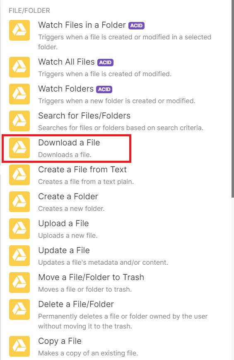Click the ACID badge beside Watch Folders
Viewport: 234px width, 360px height.
[104, 89]
